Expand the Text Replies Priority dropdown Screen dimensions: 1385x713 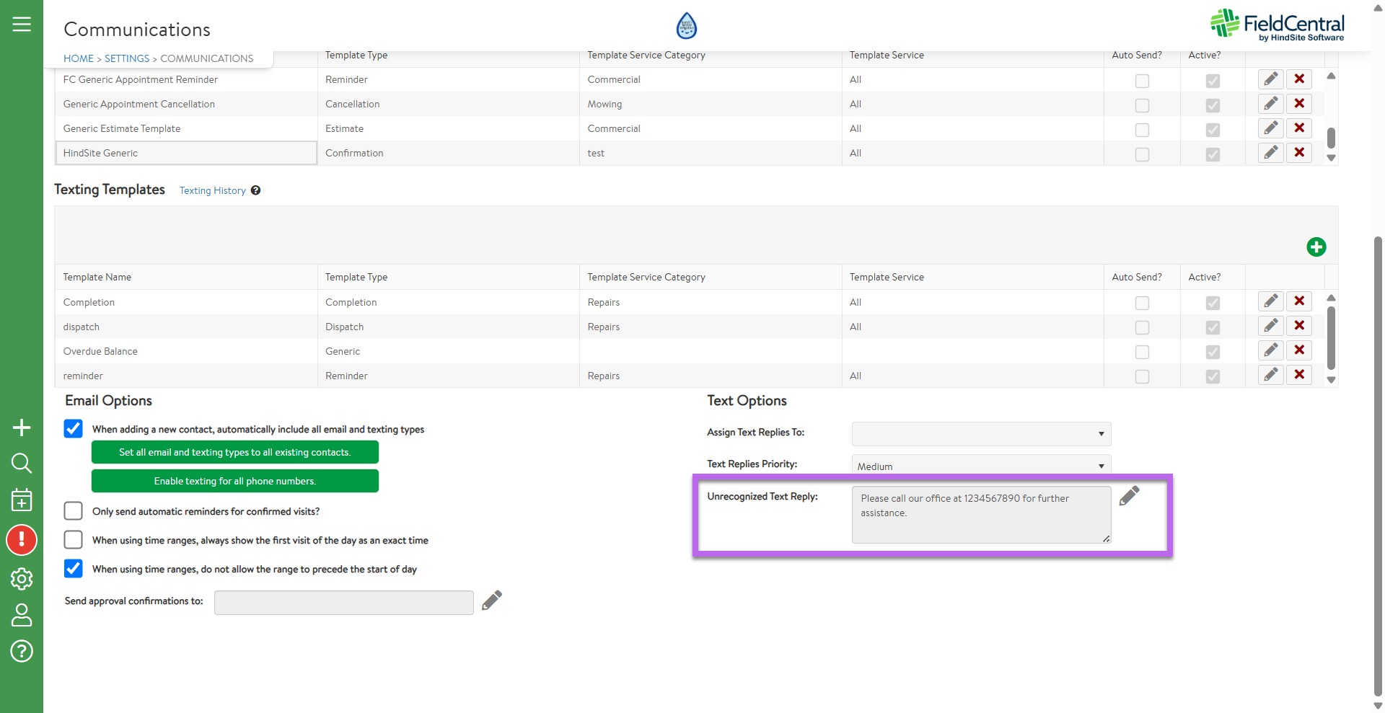980,466
